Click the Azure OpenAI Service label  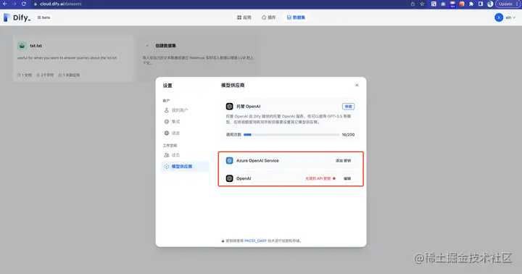257,160
